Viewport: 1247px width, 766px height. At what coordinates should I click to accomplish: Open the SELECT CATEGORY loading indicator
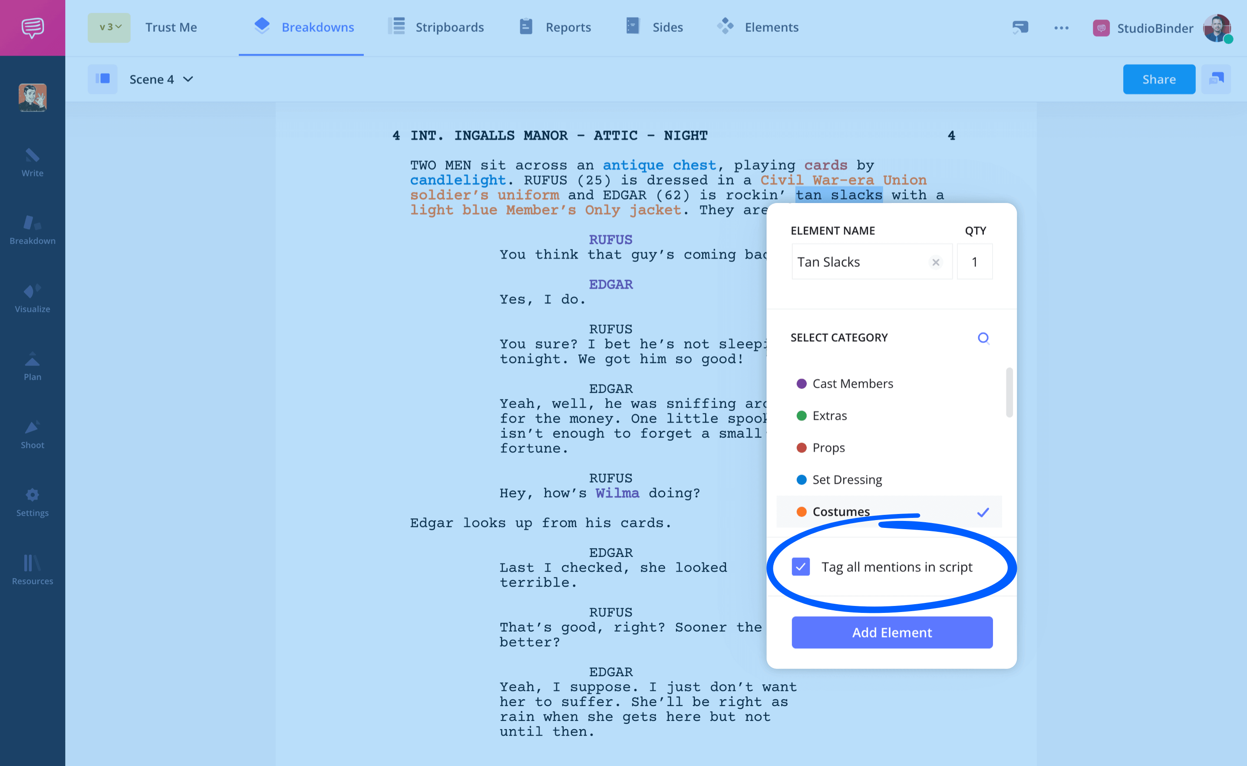(983, 337)
